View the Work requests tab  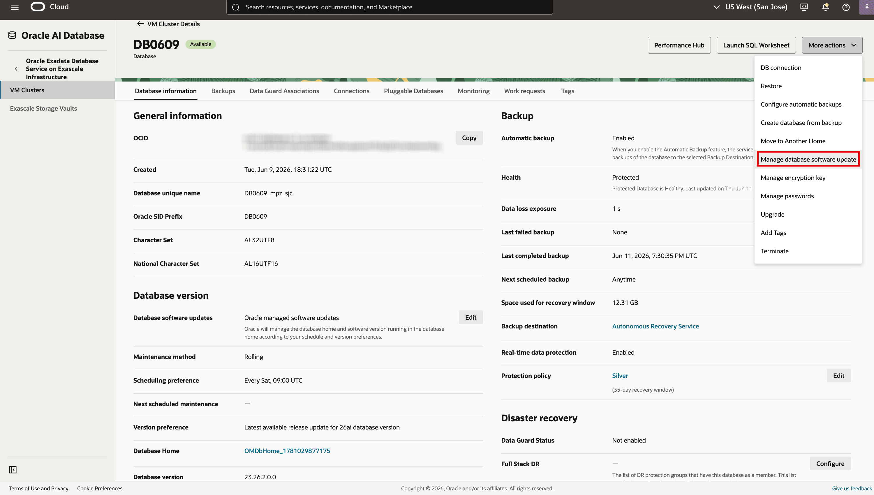click(x=524, y=91)
